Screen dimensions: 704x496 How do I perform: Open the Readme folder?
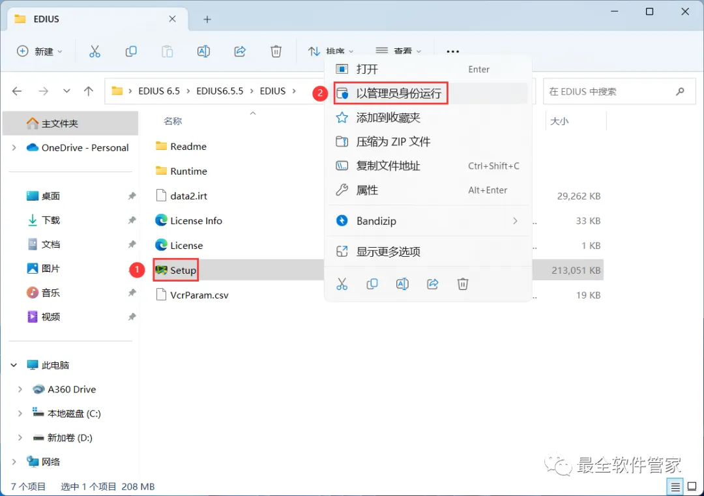181,147
